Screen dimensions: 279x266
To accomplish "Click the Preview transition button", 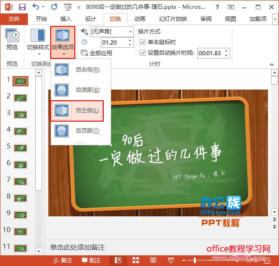I will 12,39.
